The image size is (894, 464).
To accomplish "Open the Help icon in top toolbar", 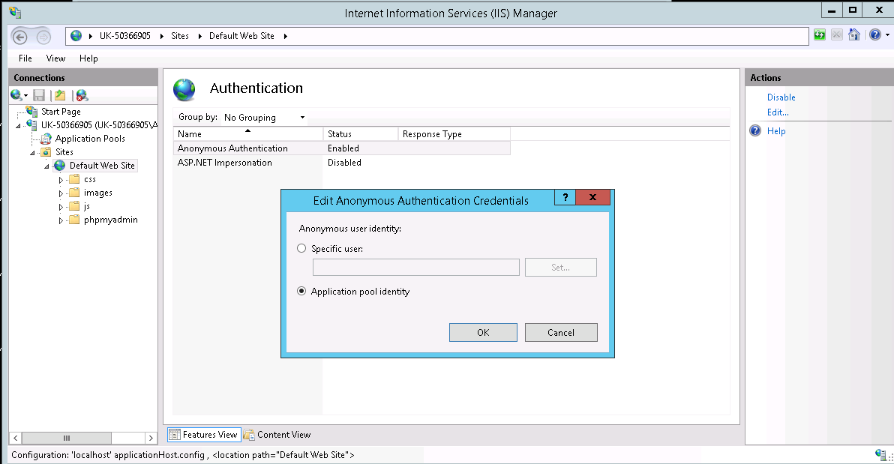I will [x=875, y=35].
